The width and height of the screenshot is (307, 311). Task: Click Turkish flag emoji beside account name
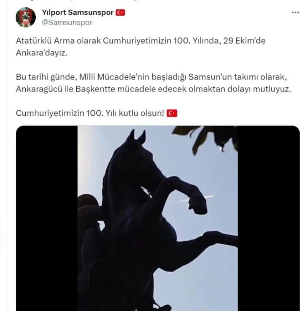coord(120,13)
